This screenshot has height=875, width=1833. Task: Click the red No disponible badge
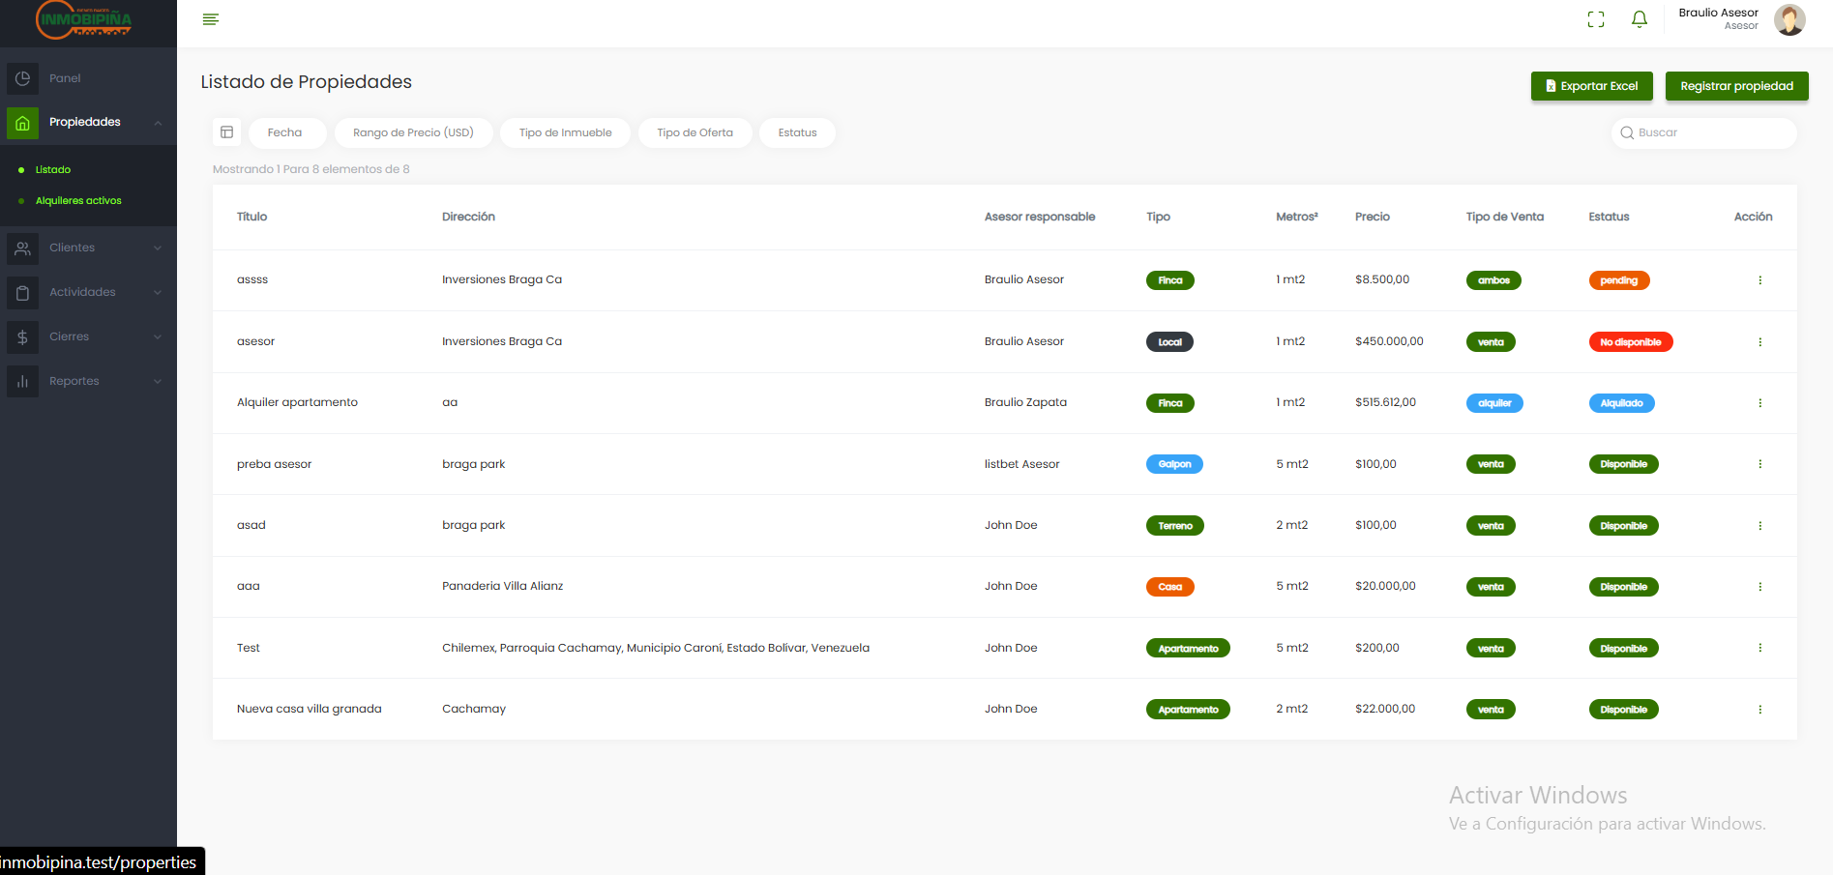1630,342
